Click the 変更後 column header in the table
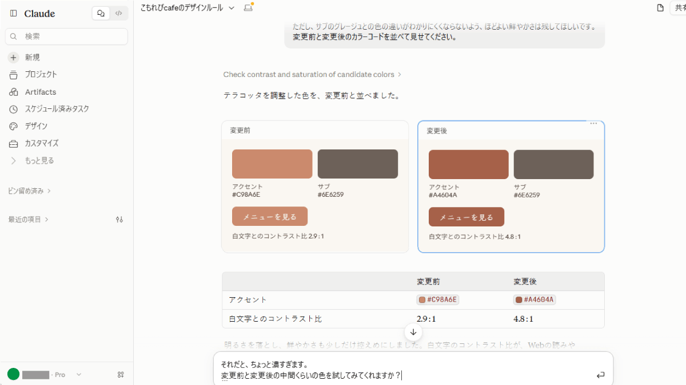Screen dimensions: 686x385 (525, 282)
